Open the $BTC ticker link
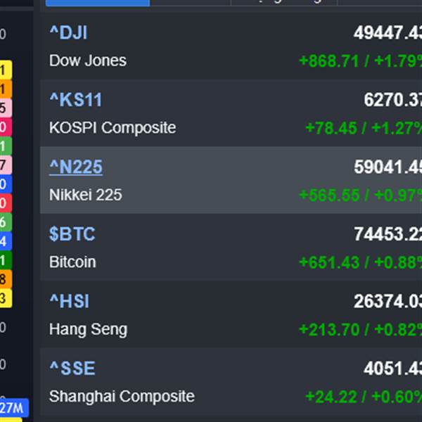This screenshot has height=422, width=422. click(x=72, y=234)
